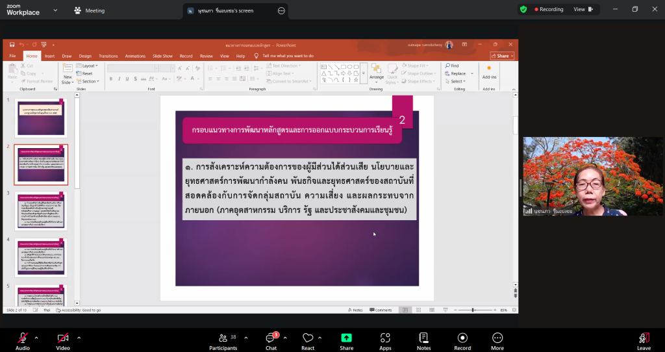Open the View dropdown at top right

[x=583, y=10]
